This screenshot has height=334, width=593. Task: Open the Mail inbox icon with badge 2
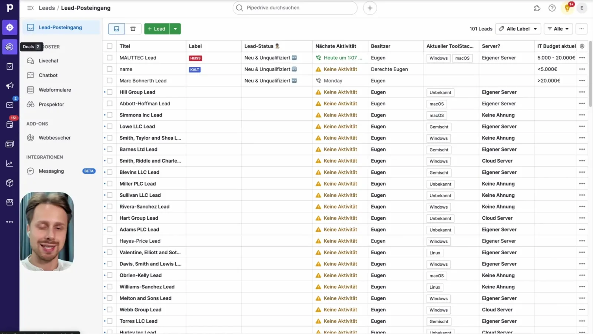click(x=10, y=105)
